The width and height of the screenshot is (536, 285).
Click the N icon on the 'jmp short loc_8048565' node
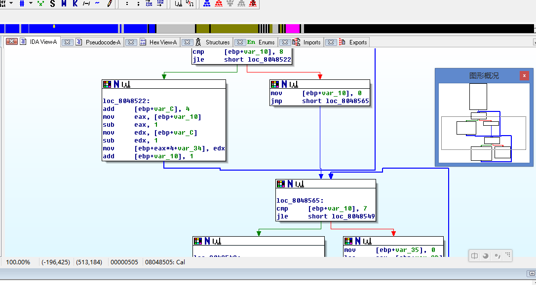tap(284, 84)
